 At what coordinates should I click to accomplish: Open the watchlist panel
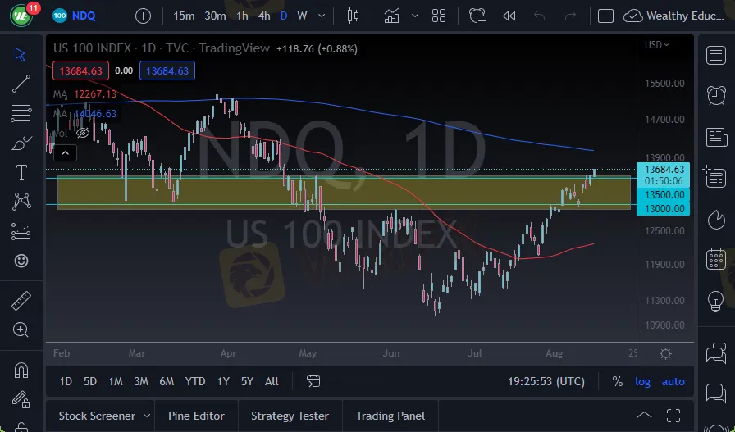pos(716,55)
